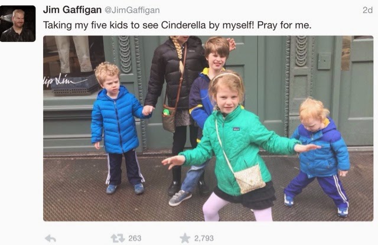Viewport: 378px width, 245px height.
Task: Click the 263 retweet count
Action: (x=135, y=239)
